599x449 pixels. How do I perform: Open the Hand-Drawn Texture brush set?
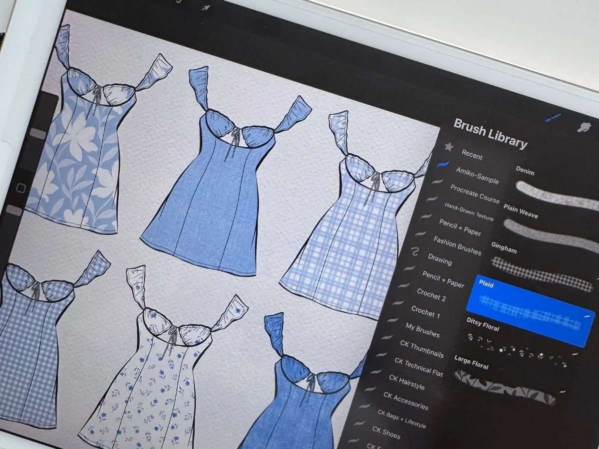[469, 212]
